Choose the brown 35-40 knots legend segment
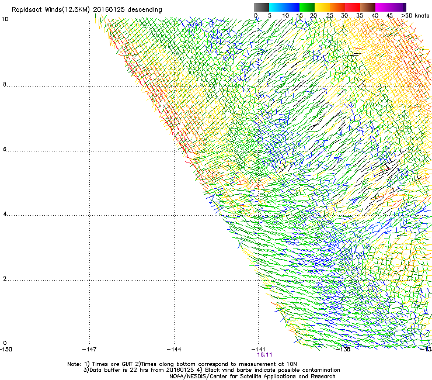Image resolution: width=432 pixels, height=380 pixels. click(x=368, y=7)
